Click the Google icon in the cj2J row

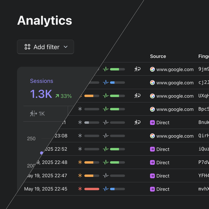[152, 83]
